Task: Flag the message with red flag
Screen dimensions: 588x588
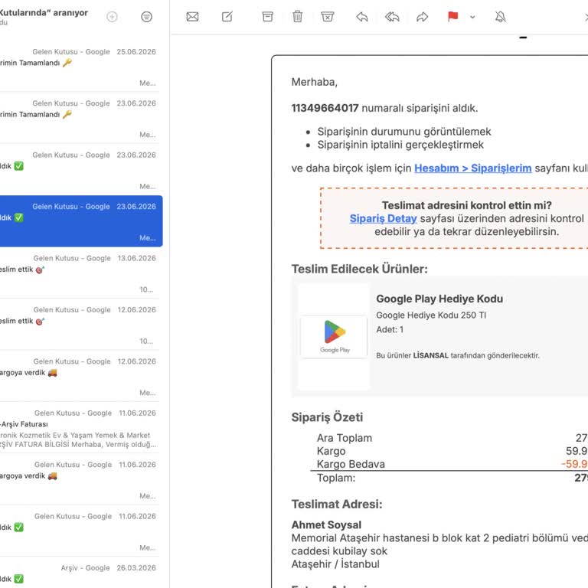Action: [453, 17]
